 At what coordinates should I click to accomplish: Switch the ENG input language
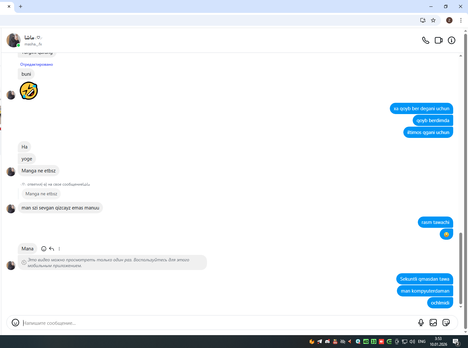pyautogui.click(x=422, y=342)
